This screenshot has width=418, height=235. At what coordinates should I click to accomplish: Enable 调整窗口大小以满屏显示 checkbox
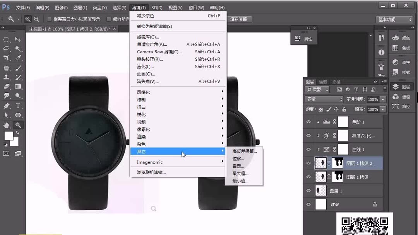50,19
